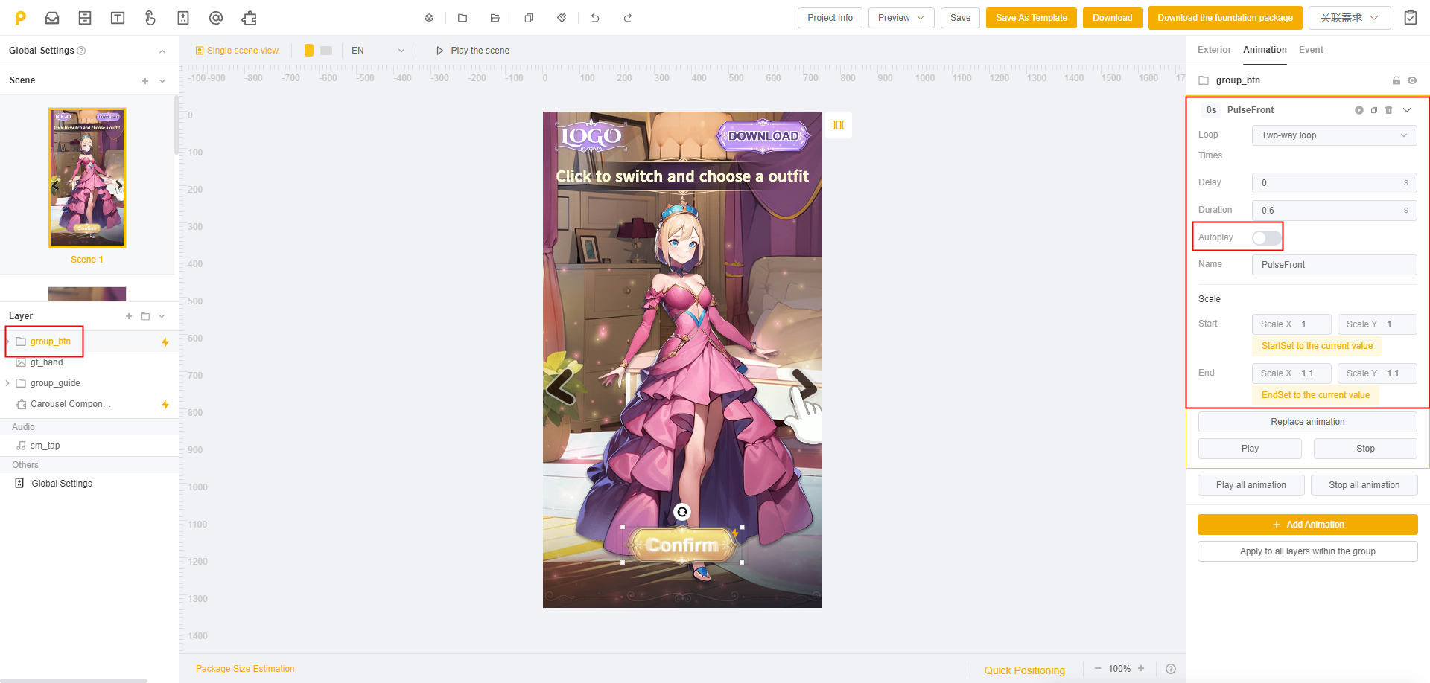Click the Save button
This screenshot has height=683, width=1430.
click(x=960, y=18)
